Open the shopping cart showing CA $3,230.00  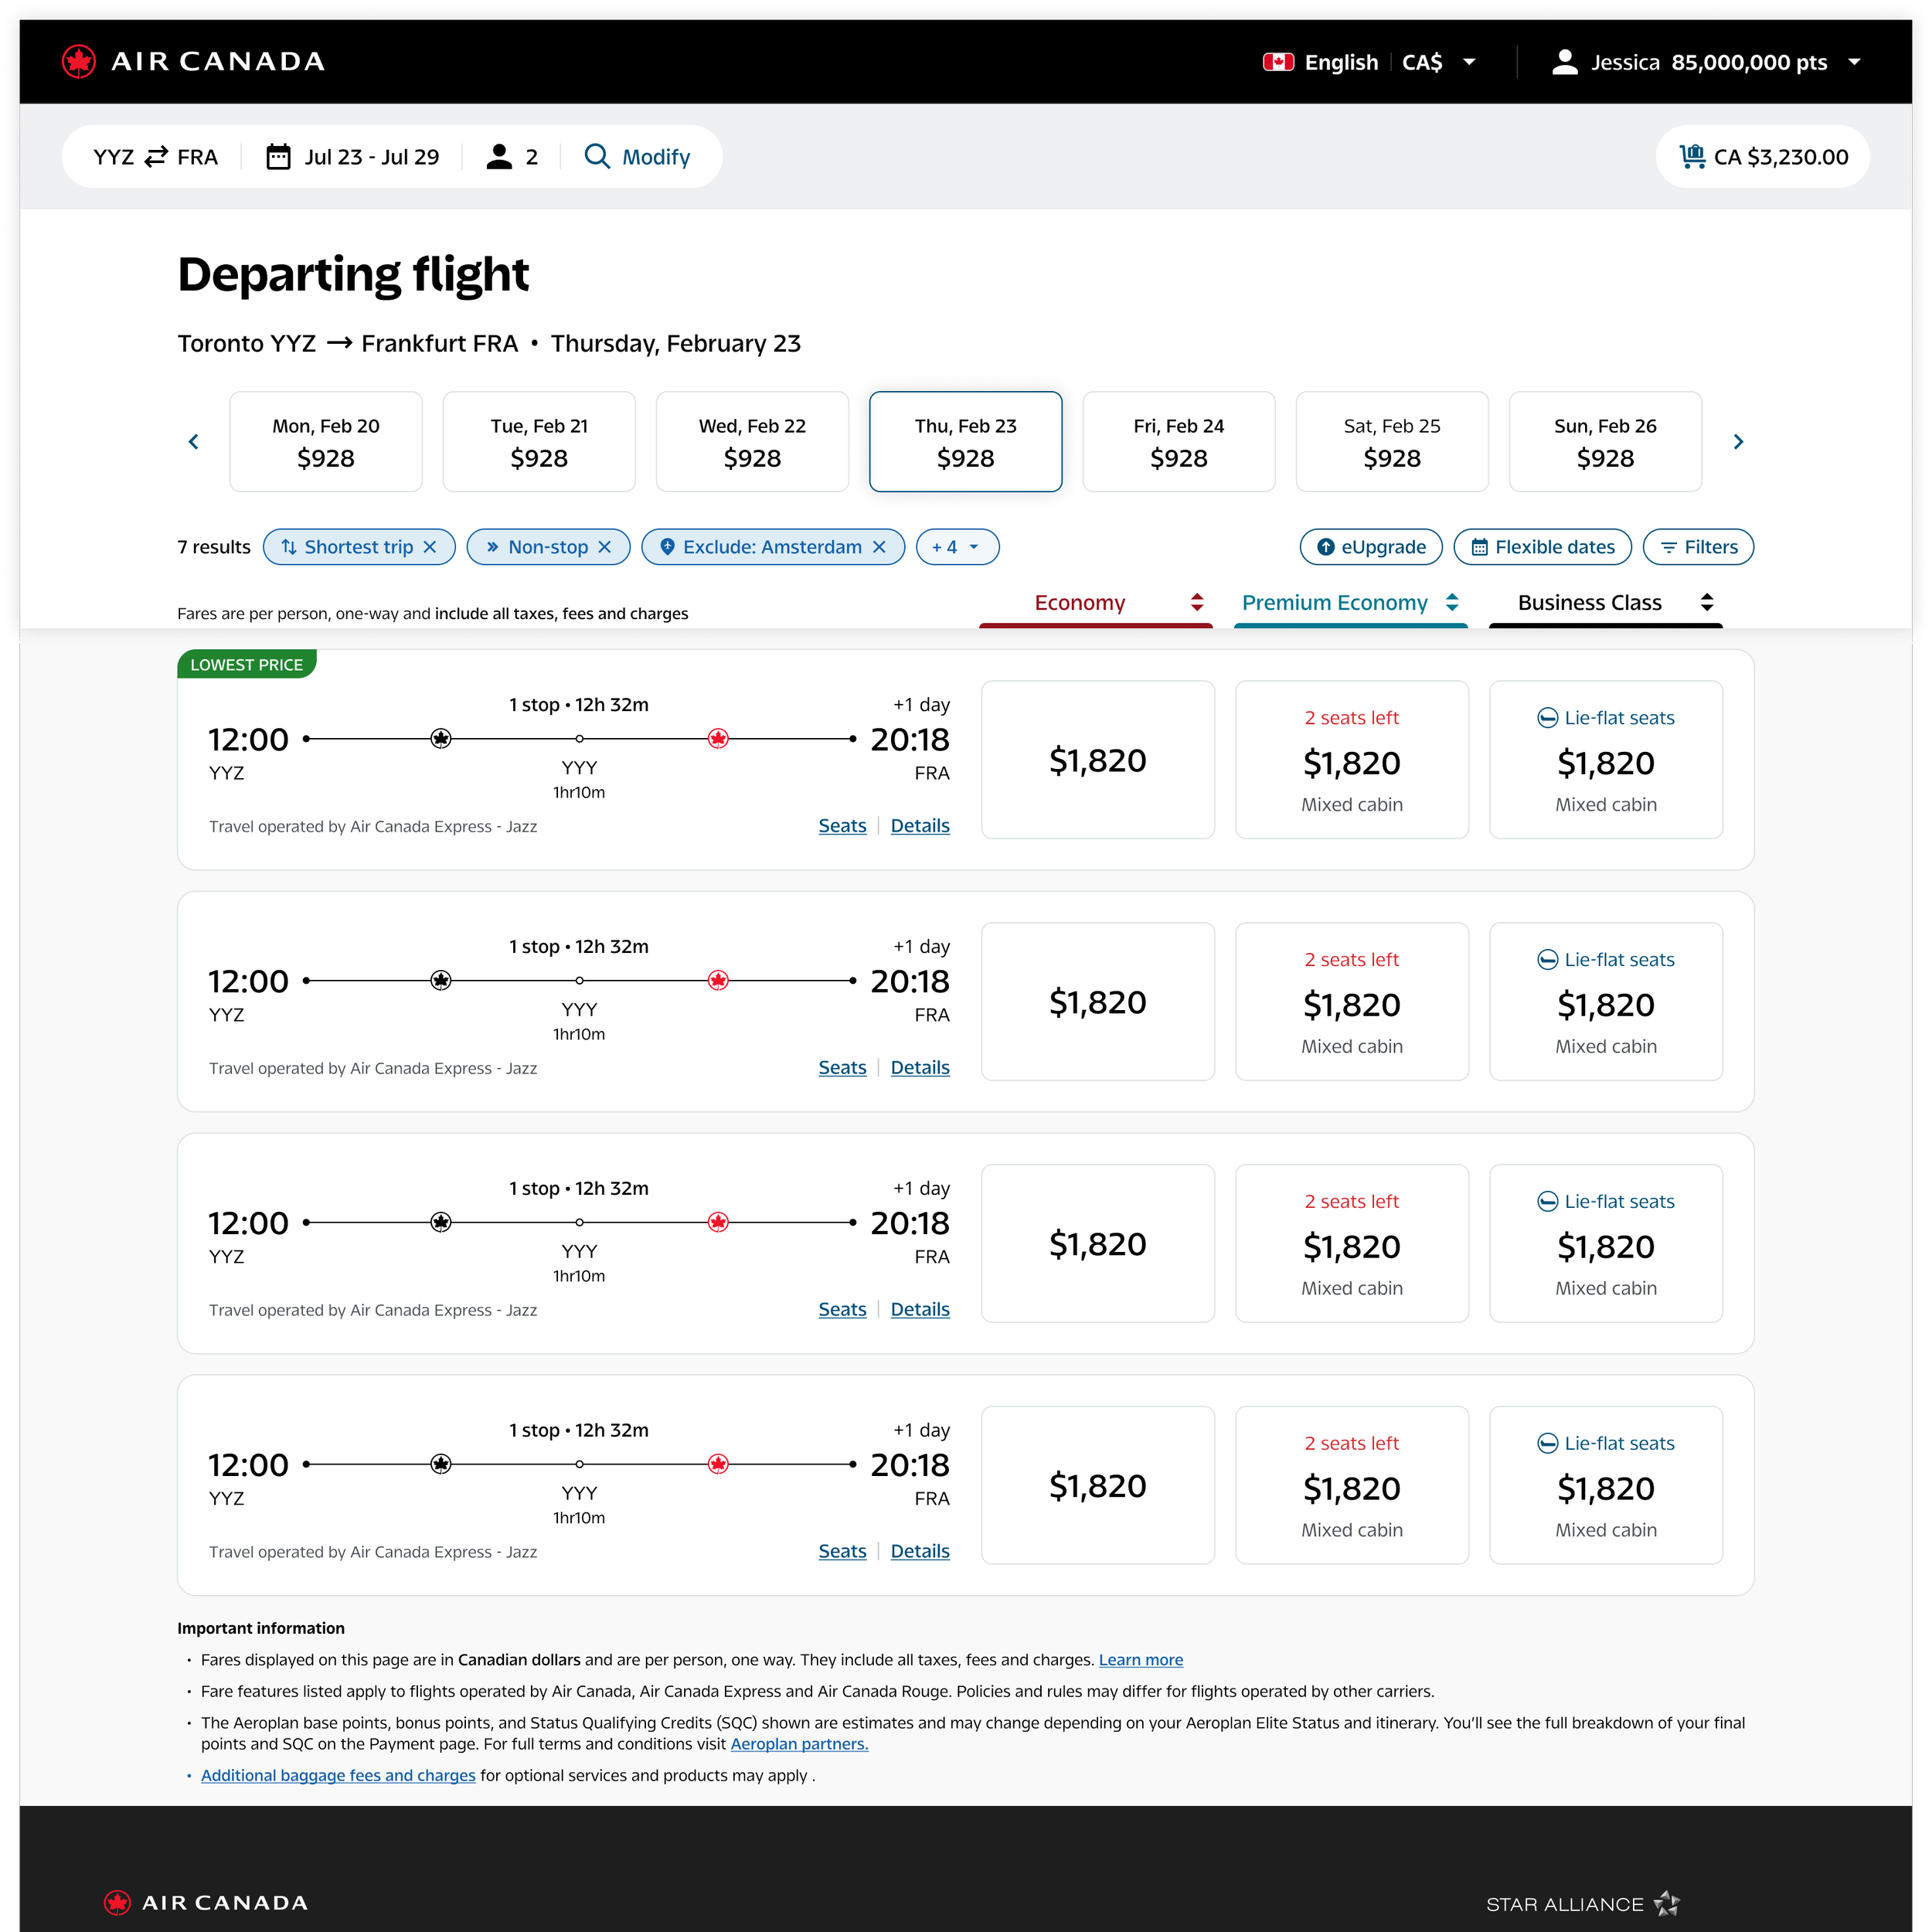point(1762,157)
